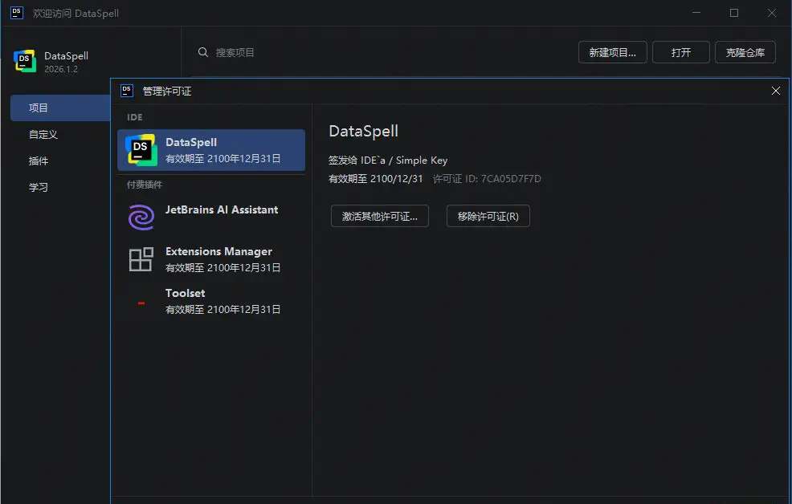
Task: Click the 克隆仓库 button
Action: [x=745, y=52]
